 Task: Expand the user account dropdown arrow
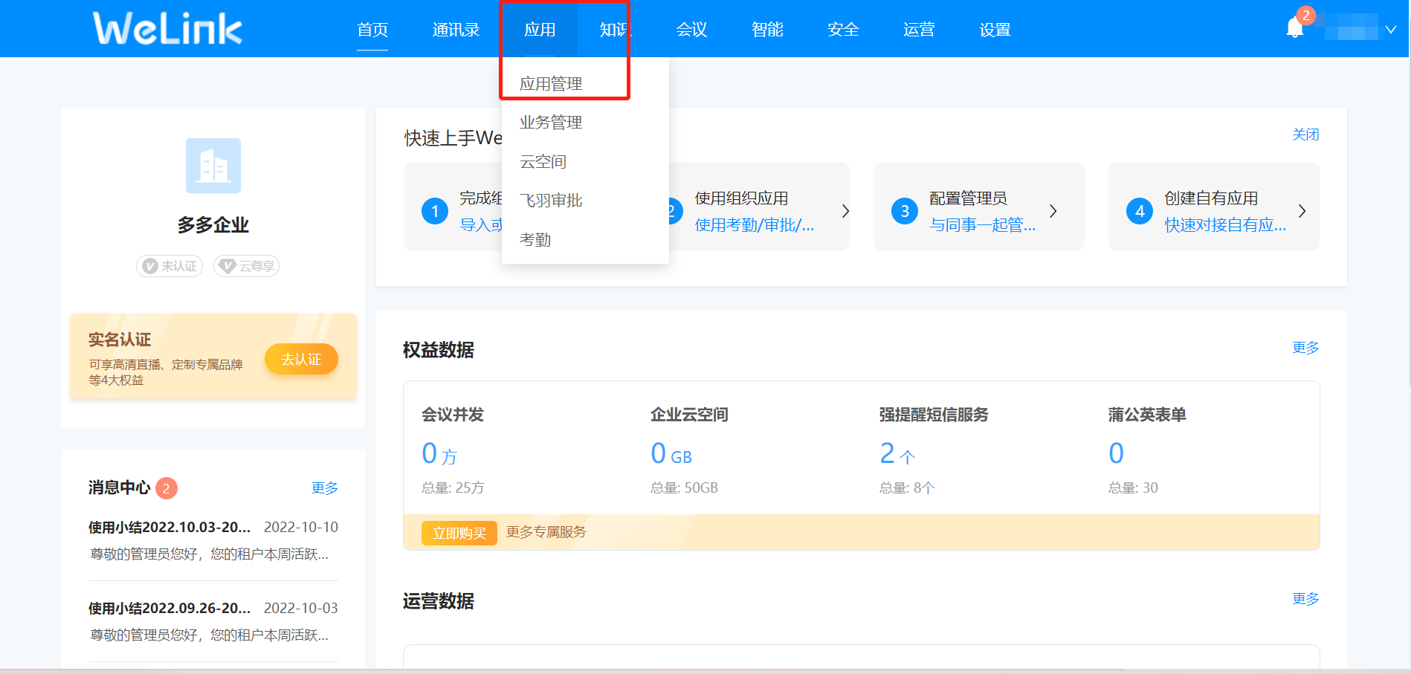(1391, 30)
